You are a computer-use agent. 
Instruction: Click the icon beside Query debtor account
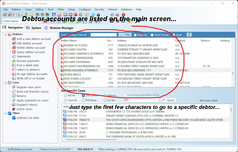(14, 52)
